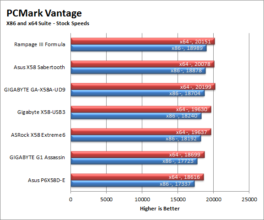264x220 pixels.
Task: Click the red bar labeled x64 18616
Action: (x=137, y=177)
